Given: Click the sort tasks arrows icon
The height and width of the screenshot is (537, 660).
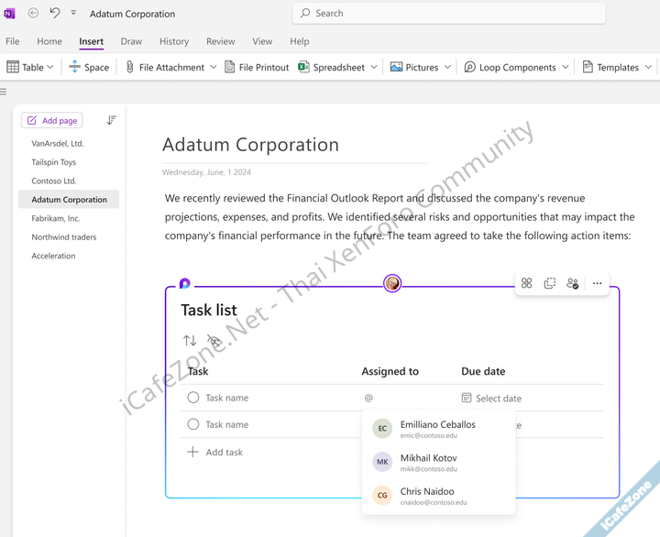Looking at the screenshot, I should [x=190, y=341].
